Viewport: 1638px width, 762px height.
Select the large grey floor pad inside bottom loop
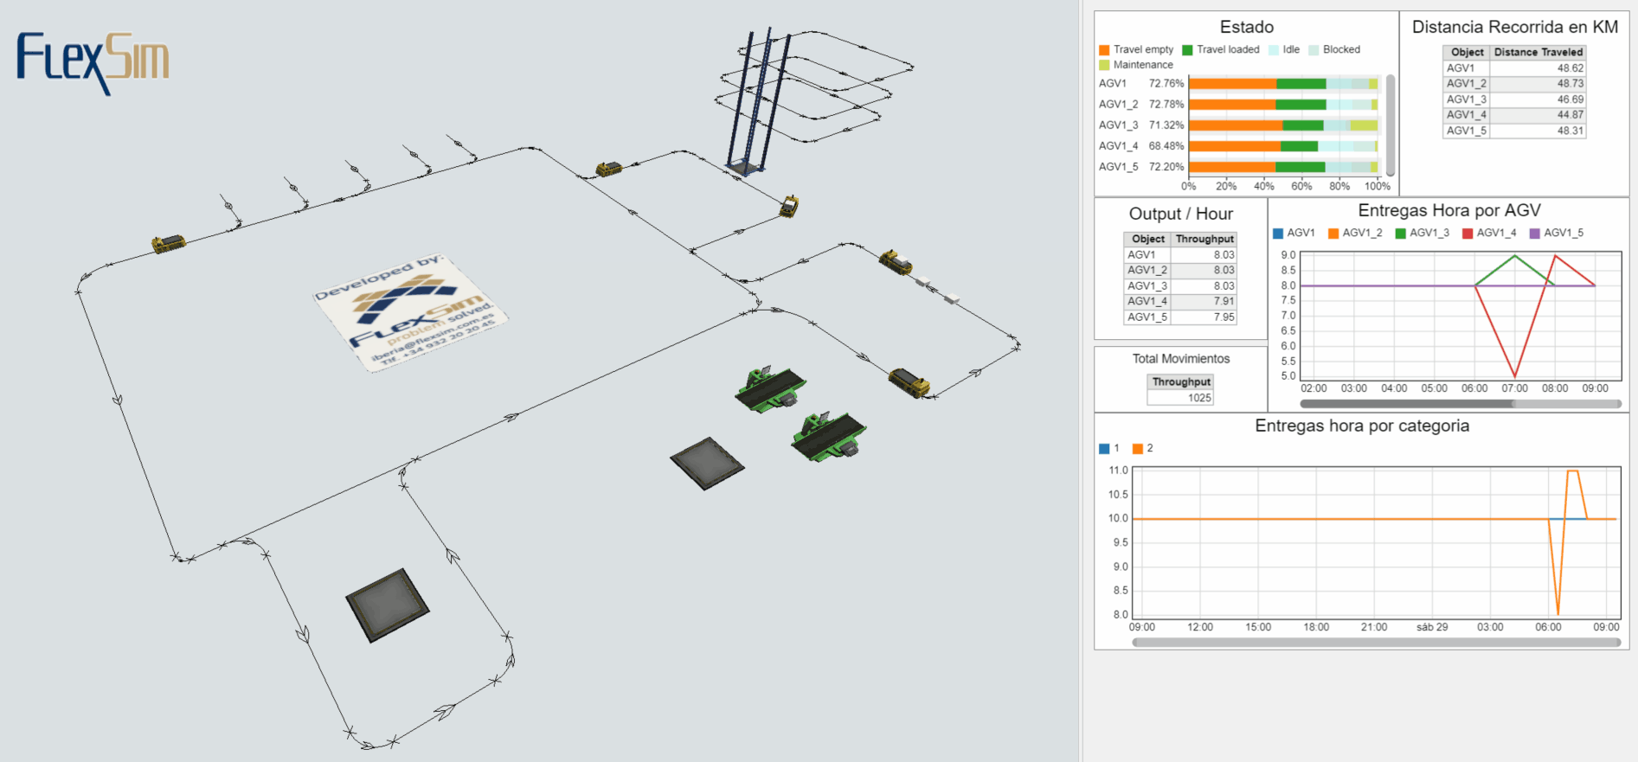(388, 605)
